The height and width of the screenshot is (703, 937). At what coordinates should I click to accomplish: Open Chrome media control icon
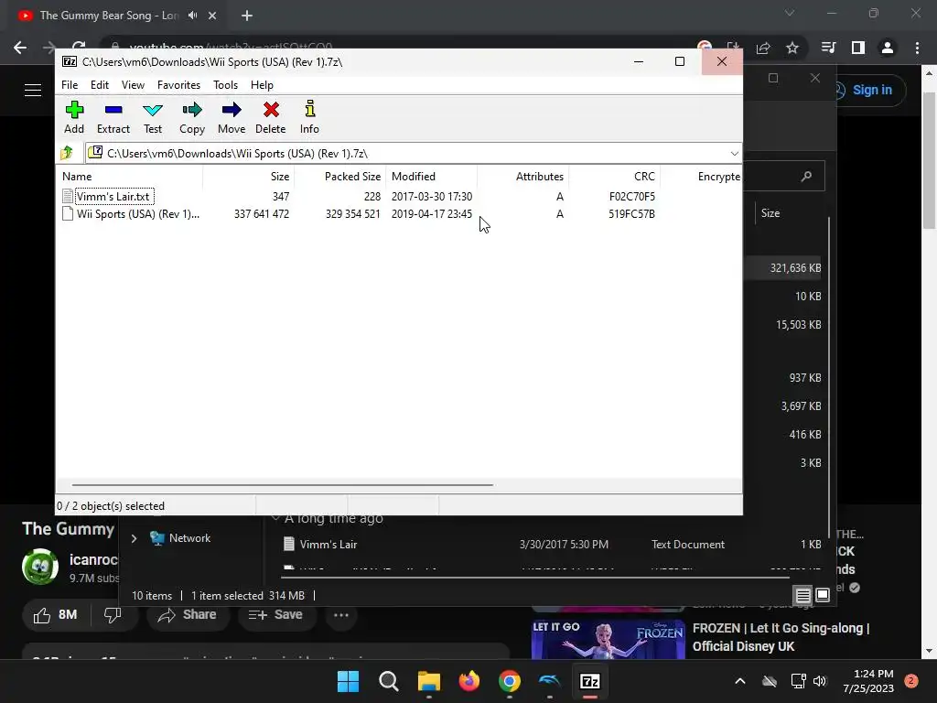pyautogui.click(x=829, y=48)
